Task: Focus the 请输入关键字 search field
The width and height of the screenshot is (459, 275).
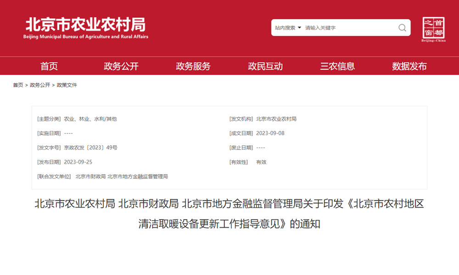Action: coord(349,28)
